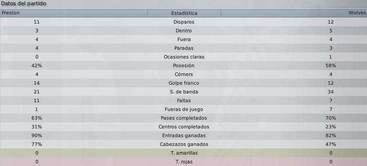Select the red T. rojas row
367x166 pixels.
183,162
